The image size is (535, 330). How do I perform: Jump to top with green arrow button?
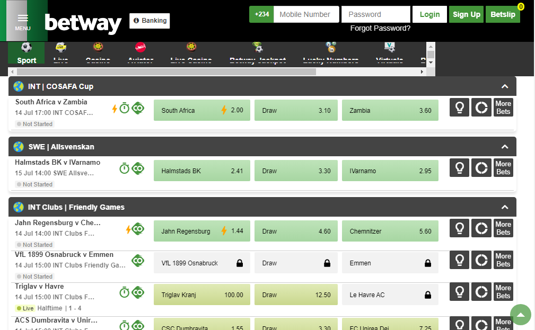click(x=521, y=315)
